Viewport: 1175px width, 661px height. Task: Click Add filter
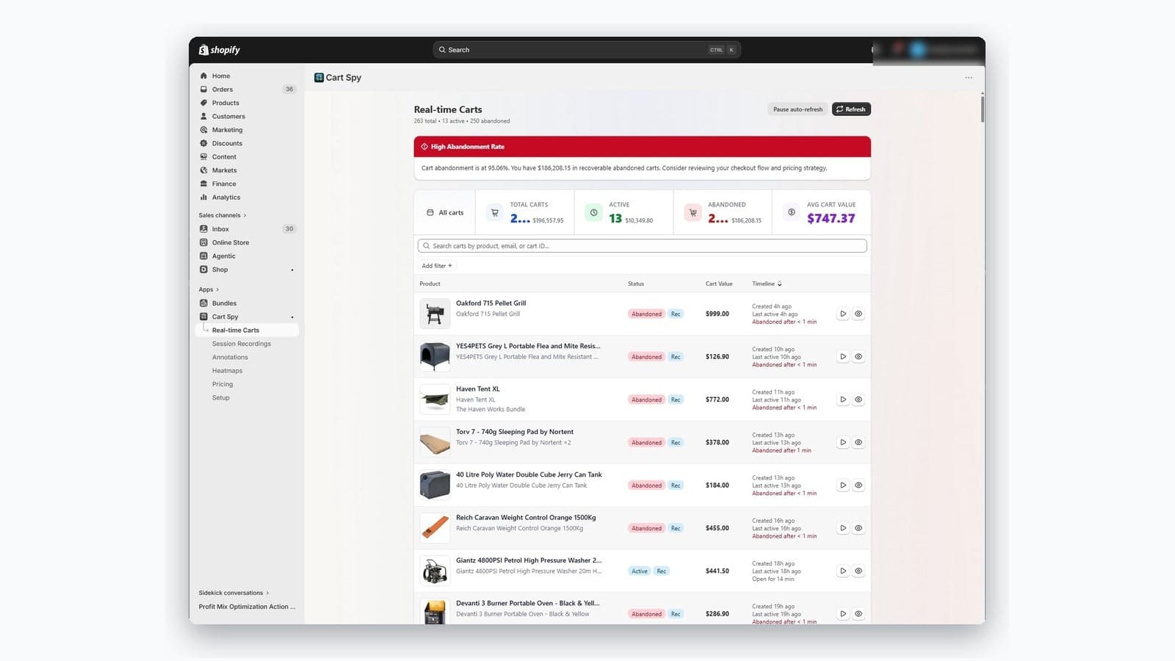tap(437, 266)
